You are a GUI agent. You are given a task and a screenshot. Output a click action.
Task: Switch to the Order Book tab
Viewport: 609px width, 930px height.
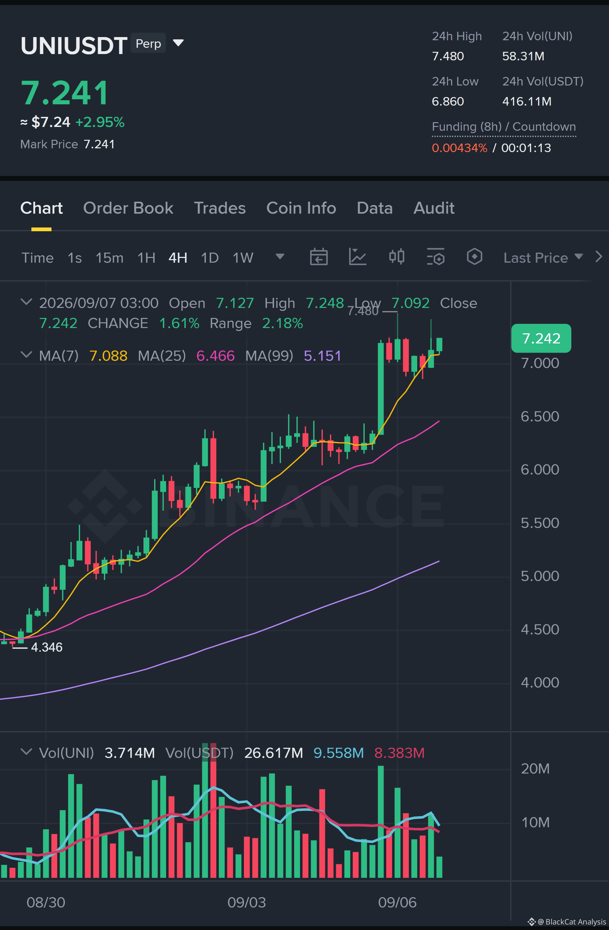tap(128, 208)
